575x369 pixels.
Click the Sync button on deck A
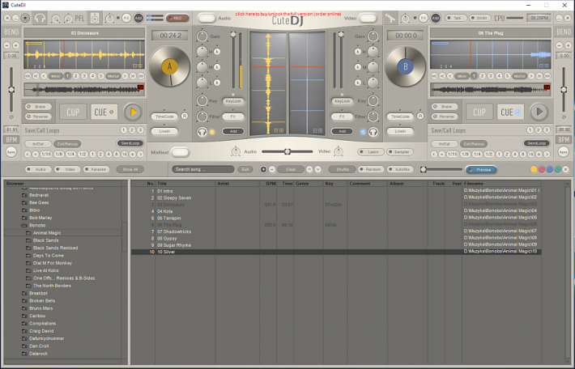pos(11,151)
